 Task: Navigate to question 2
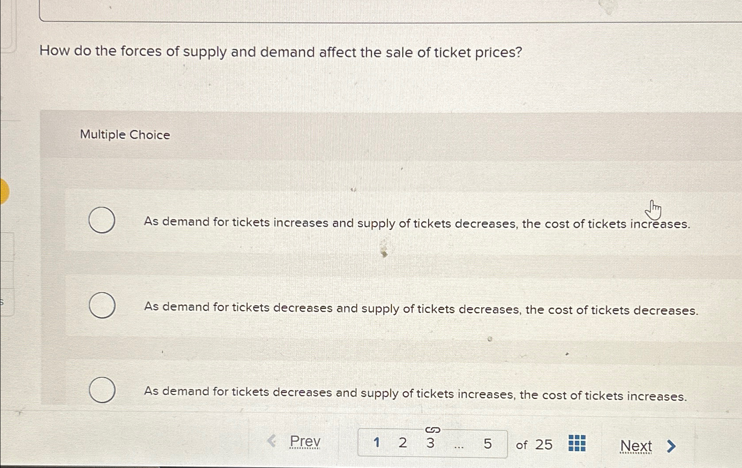pyautogui.click(x=402, y=443)
